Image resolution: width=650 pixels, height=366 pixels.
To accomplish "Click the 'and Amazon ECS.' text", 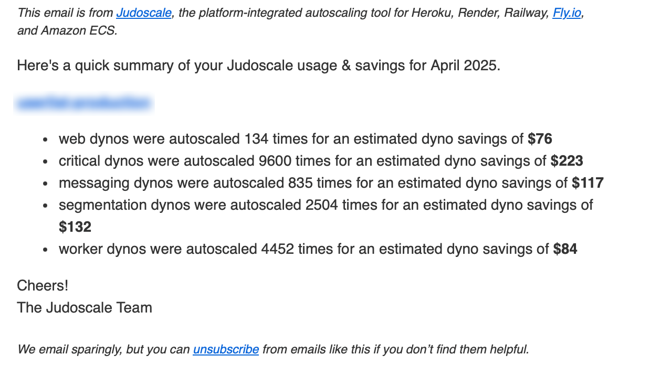I will (x=67, y=31).
